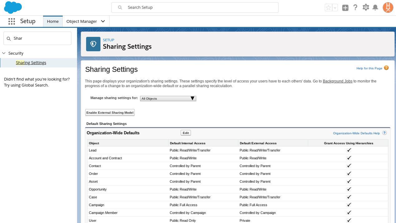The height and width of the screenshot is (223, 396).
Task: Click the Opportunity row hierarchy checkmark
Action: tap(349, 189)
